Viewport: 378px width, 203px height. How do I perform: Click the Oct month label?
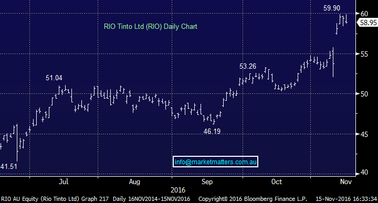(277, 181)
